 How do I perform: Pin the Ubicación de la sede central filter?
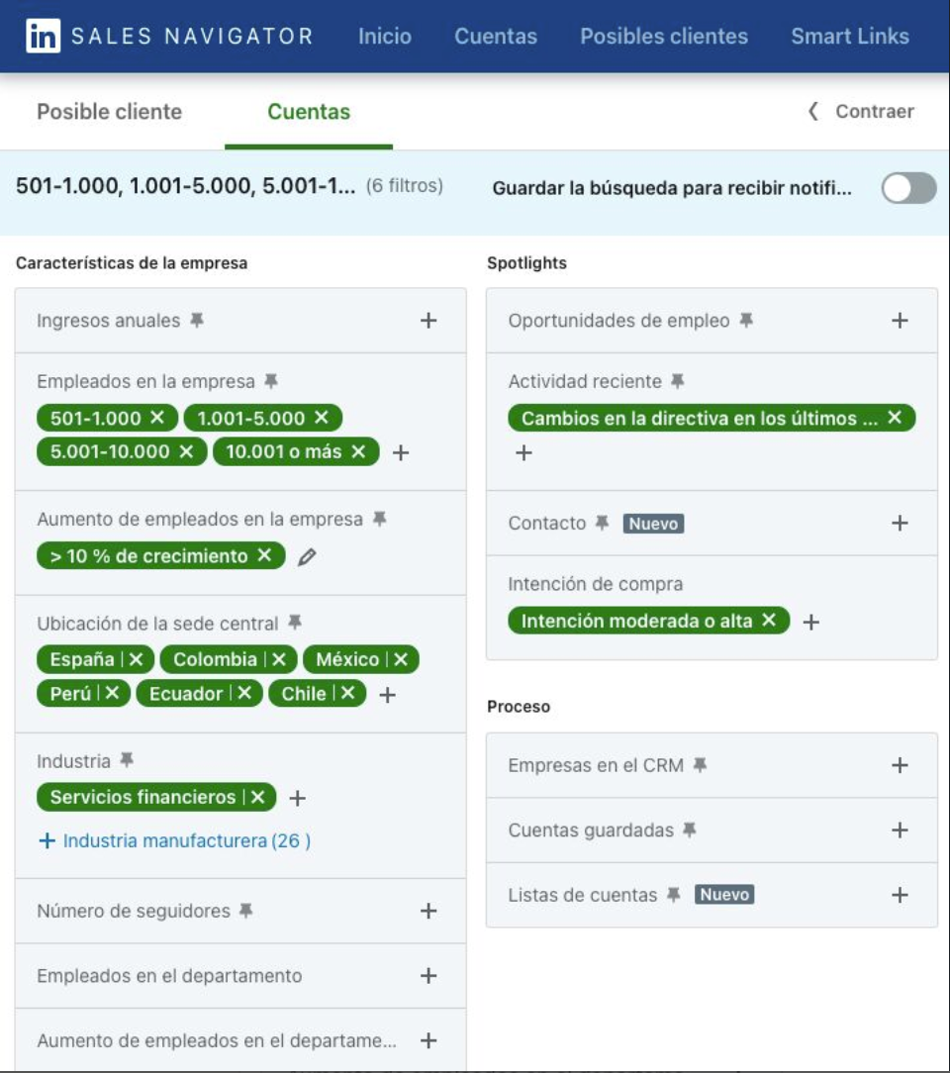295,622
